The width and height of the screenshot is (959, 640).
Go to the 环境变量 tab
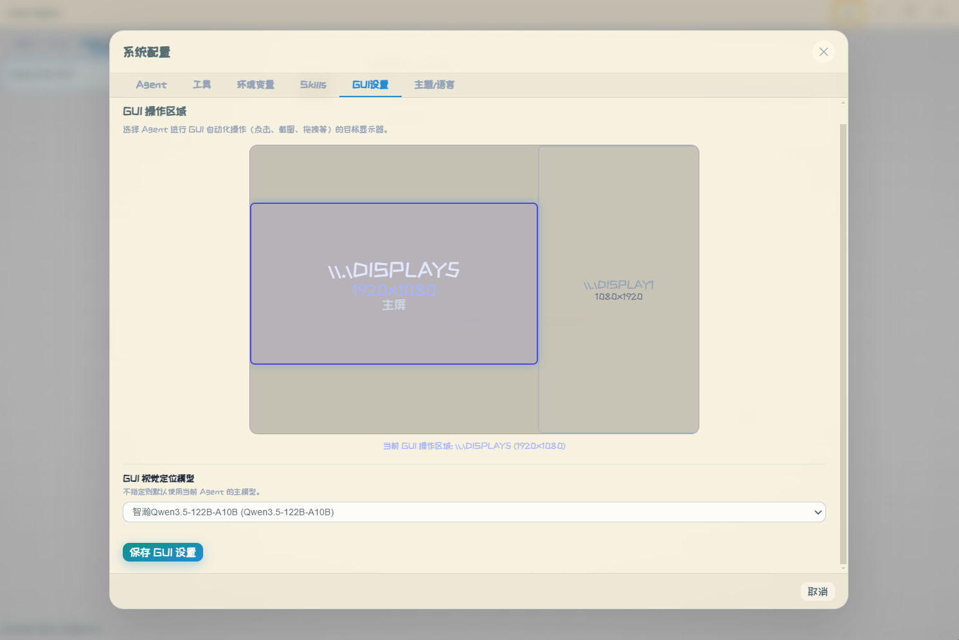tap(255, 85)
